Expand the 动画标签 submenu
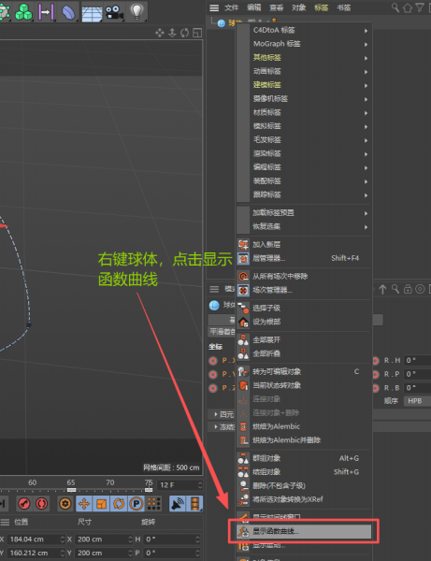 (x=304, y=71)
